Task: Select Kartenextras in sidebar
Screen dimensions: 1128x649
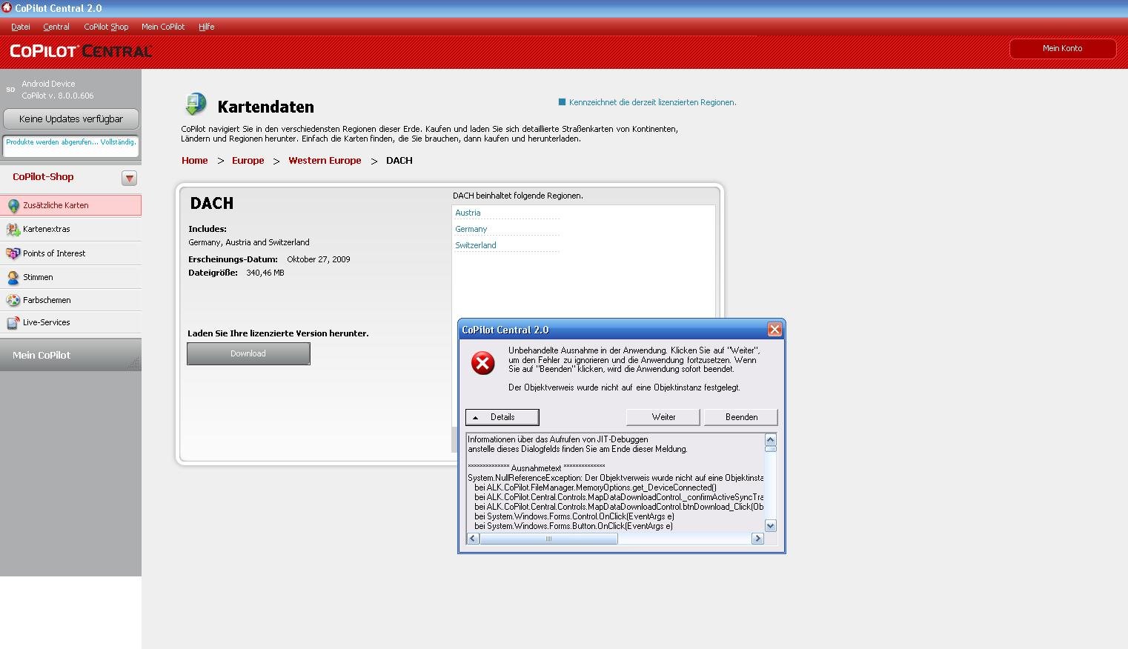Action: point(70,229)
